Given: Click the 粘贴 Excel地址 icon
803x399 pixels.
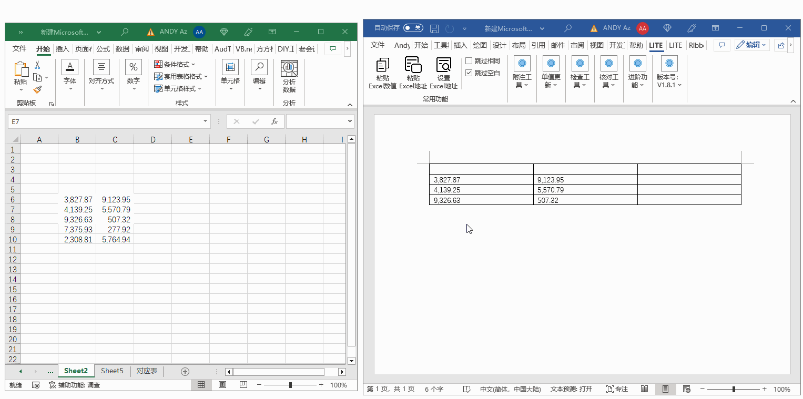Looking at the screenshot, I should 413,65.
